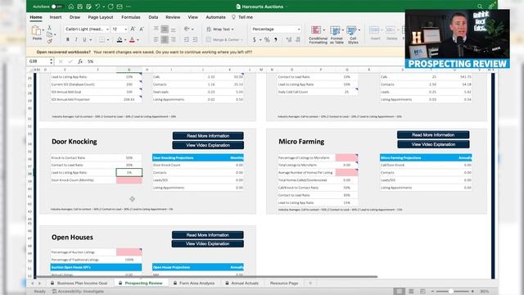
Task: Open Cell Styles gallery
Action: (353, 34)
